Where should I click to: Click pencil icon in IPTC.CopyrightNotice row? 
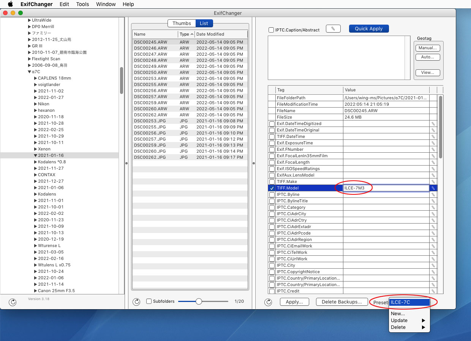[433, 272]
